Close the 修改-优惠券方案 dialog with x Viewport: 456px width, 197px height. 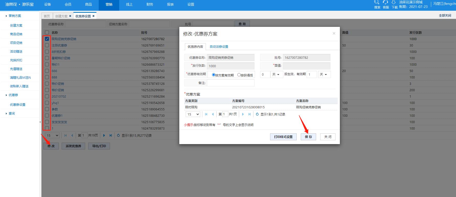(334, 33)
